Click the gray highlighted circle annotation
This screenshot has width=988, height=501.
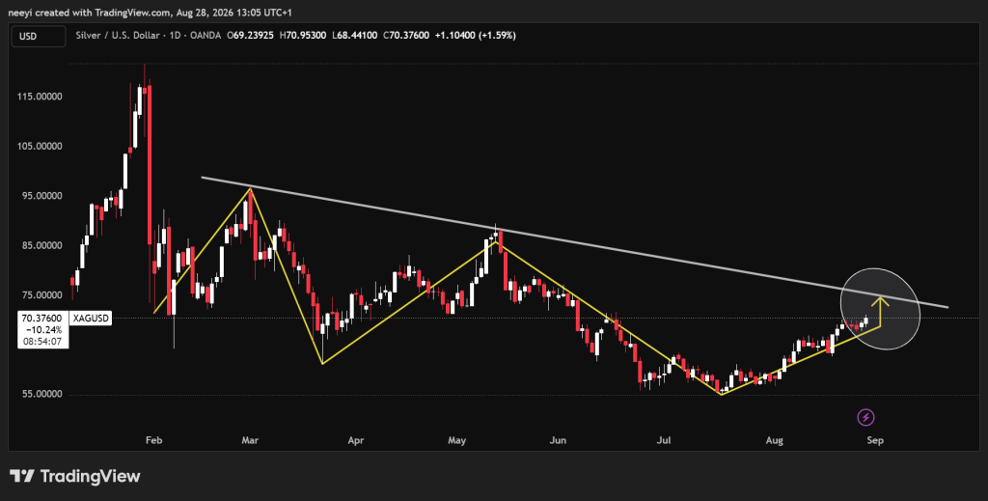coord(880,309)
